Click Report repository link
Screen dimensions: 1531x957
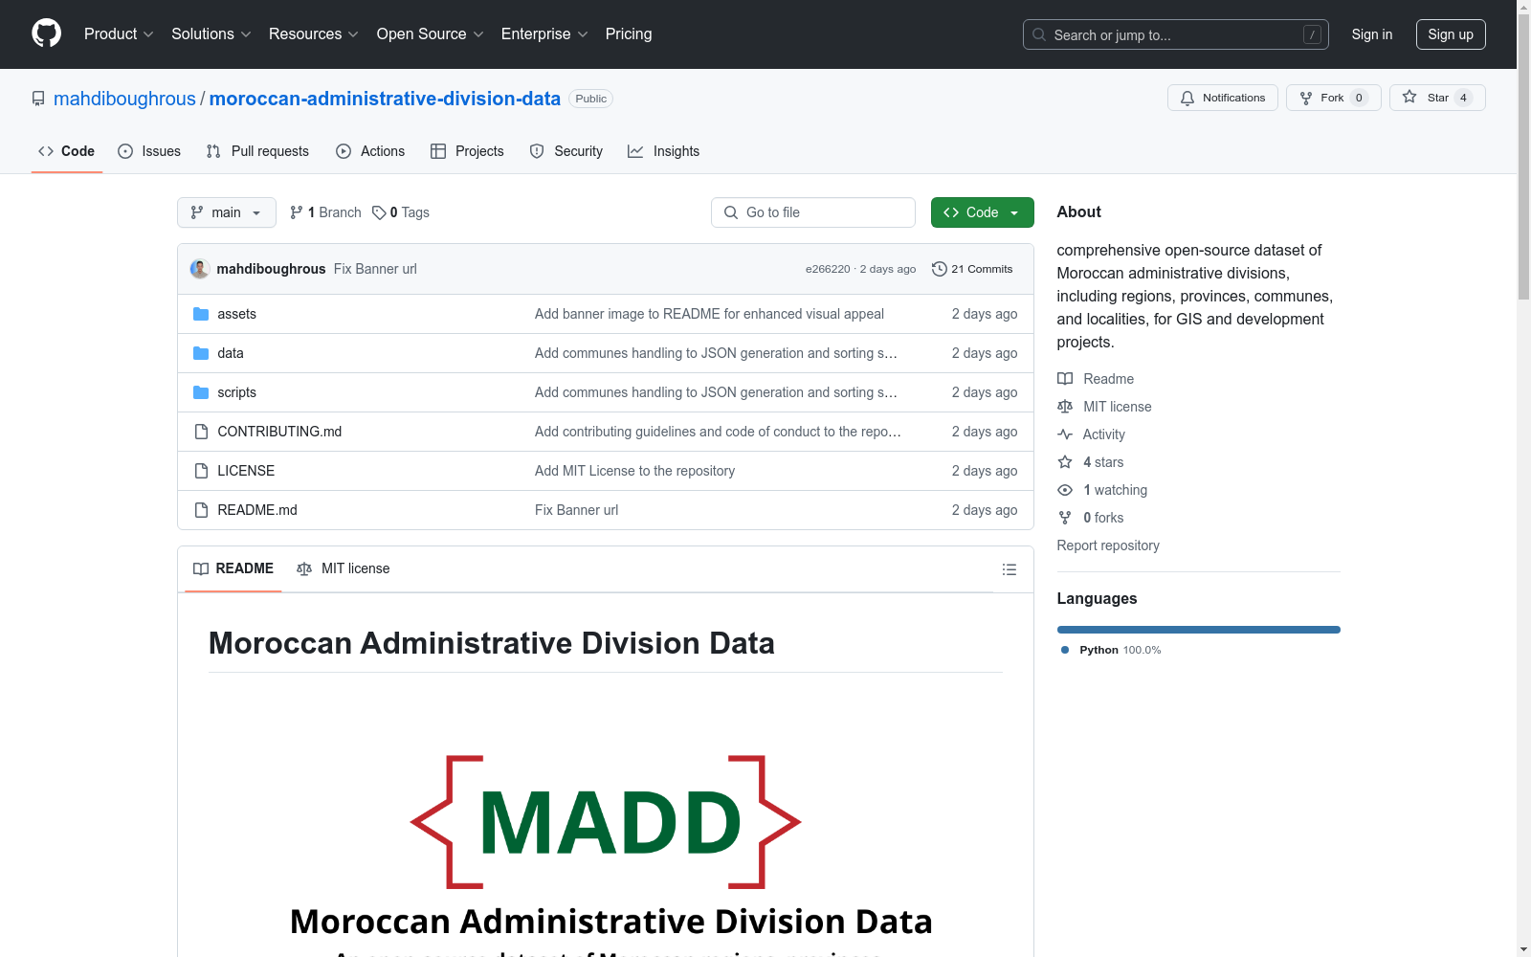point(1108,545)
